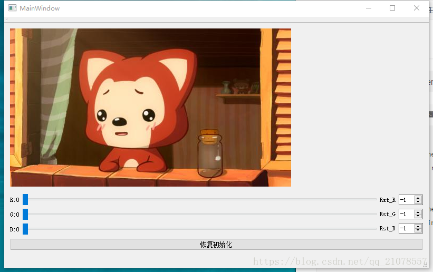Click the Rst_G label
This screenshot has width=433, height=272.
[388, 215]
